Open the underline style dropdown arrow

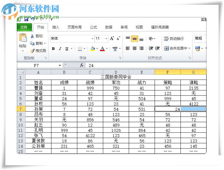point(71,49)
